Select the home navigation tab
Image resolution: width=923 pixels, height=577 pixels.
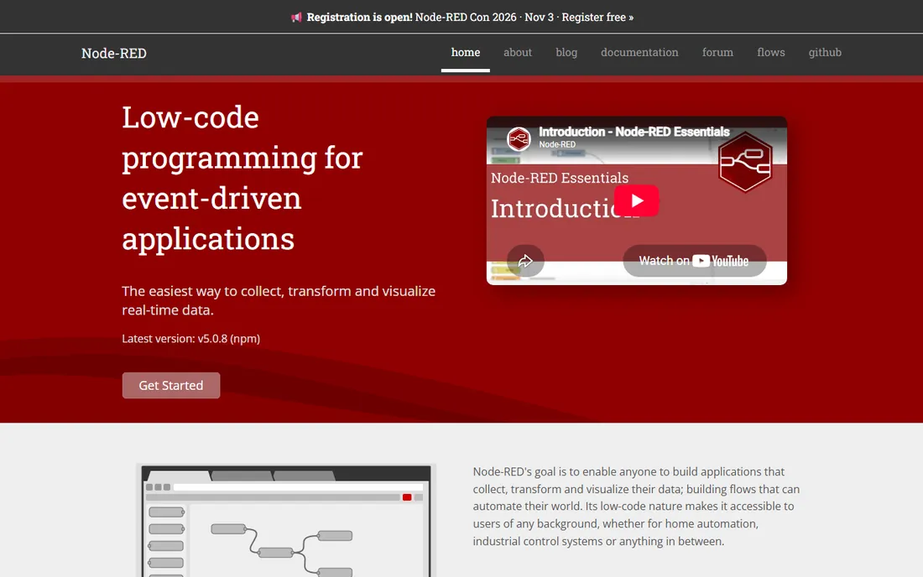tap(466, 52)
